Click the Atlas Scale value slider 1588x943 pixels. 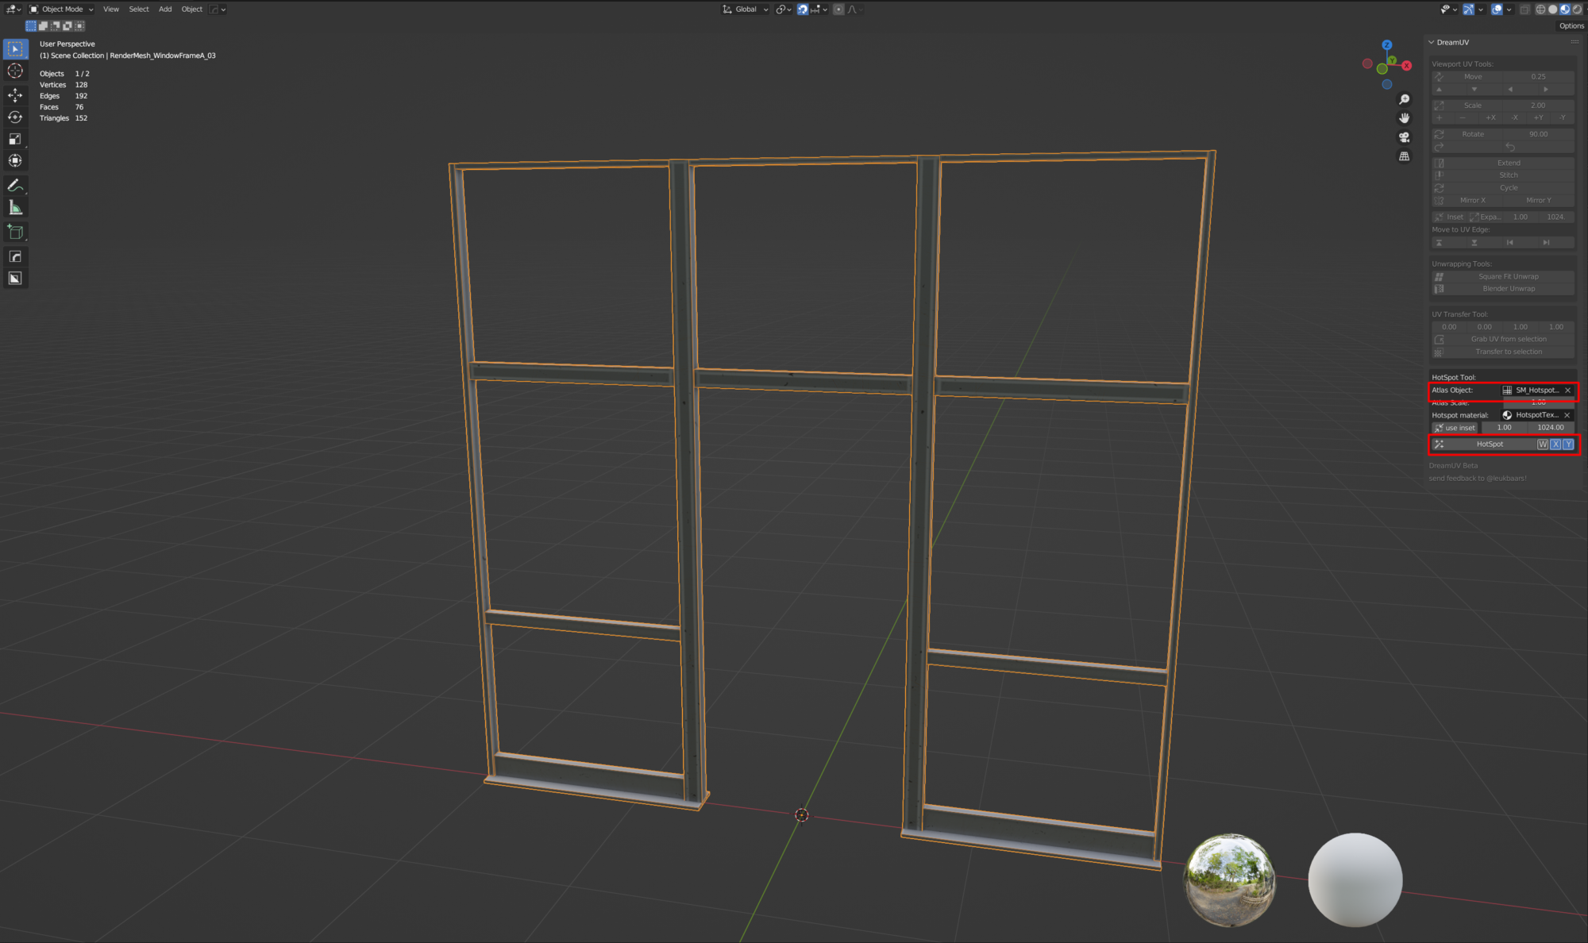point(1537,403)
